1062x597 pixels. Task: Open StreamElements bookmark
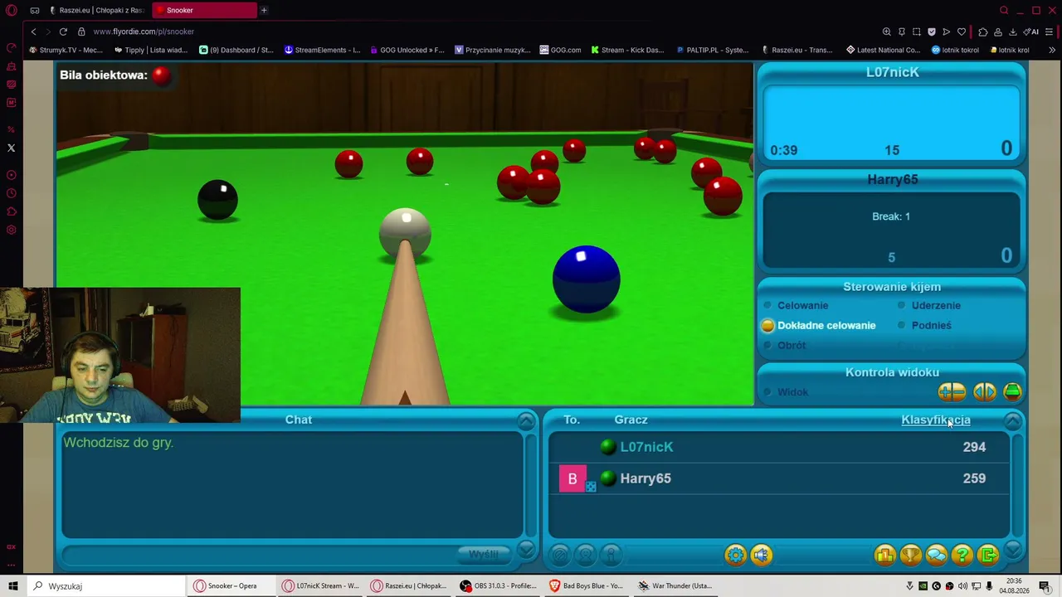point(322,50)
